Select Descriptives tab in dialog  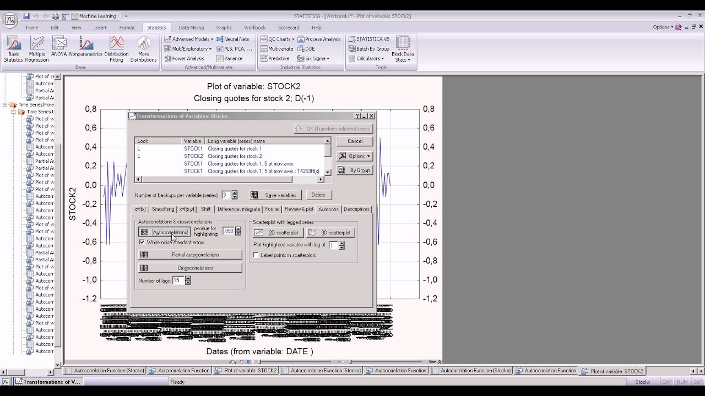356,209
